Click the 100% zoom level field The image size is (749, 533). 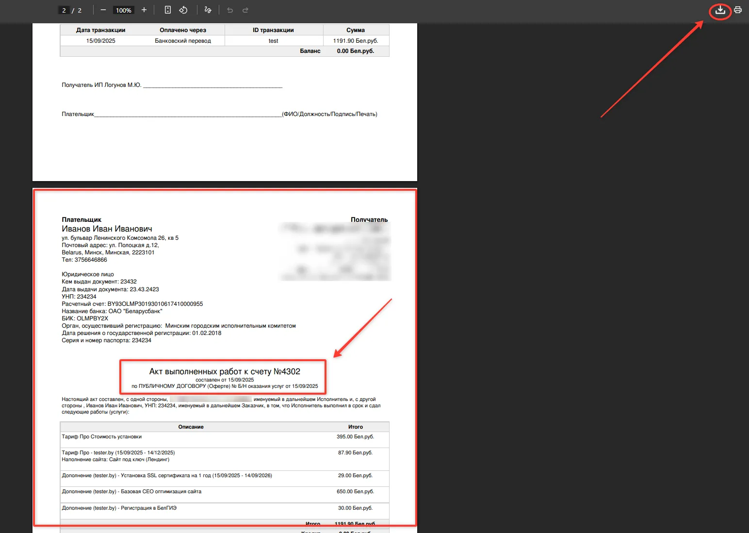pos(123,10)
